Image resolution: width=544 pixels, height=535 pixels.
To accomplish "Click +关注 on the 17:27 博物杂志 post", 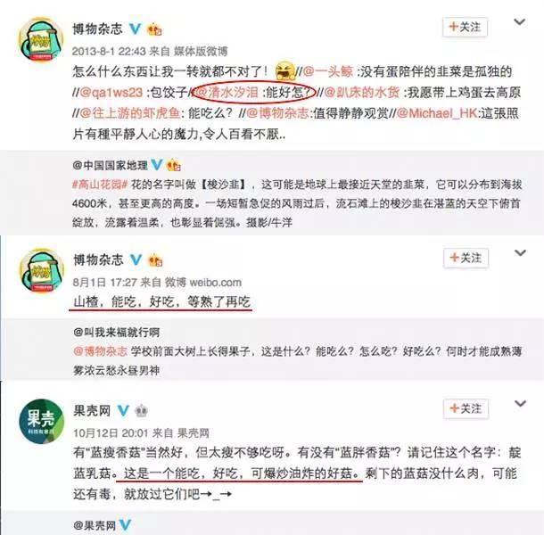I will (x=466, y=258).
